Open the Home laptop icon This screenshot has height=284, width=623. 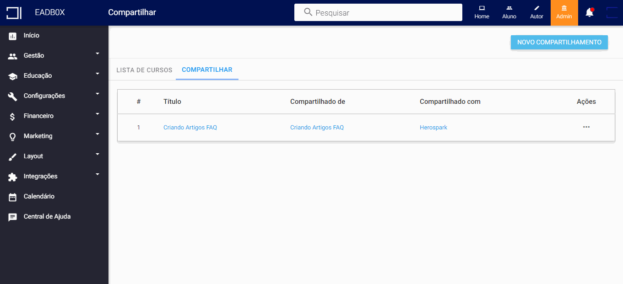482,8
